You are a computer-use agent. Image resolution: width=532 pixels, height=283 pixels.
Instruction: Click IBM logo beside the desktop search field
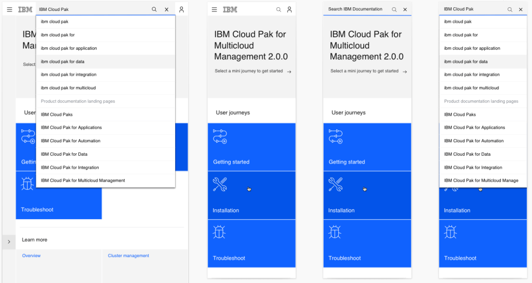click(x=25, y=9)
